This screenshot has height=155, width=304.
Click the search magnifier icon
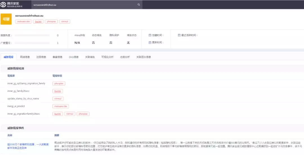[138, 5]
